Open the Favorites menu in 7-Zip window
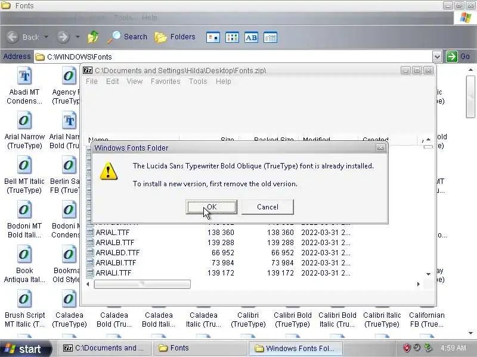 click(166, 82)
